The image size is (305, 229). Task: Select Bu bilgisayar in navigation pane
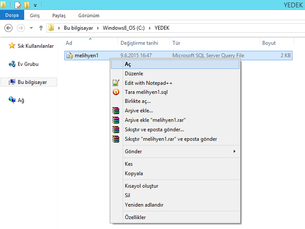tap(32, 82)
